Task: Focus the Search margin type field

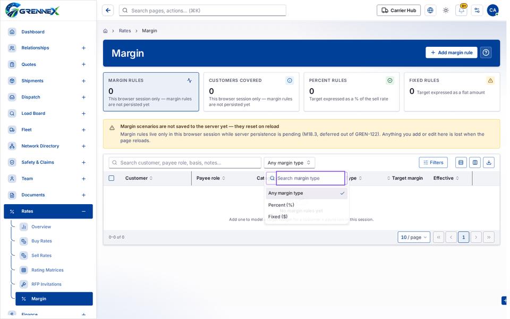Action: [x=310, y=178]
